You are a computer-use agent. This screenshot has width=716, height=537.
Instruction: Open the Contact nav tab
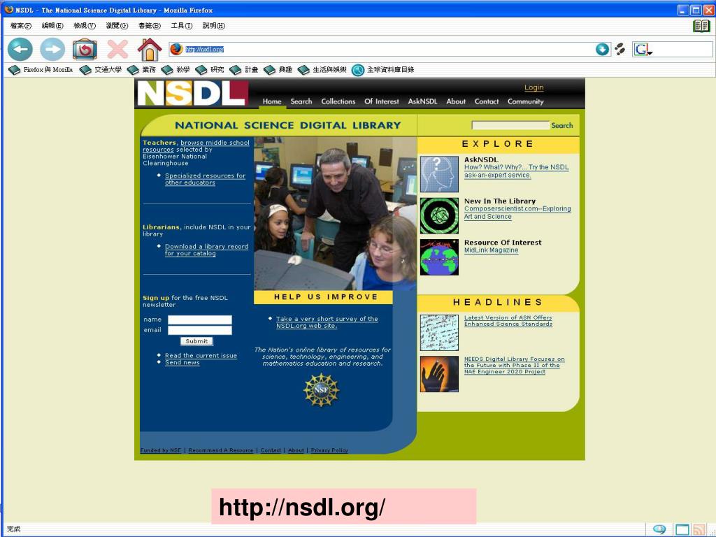487,101
